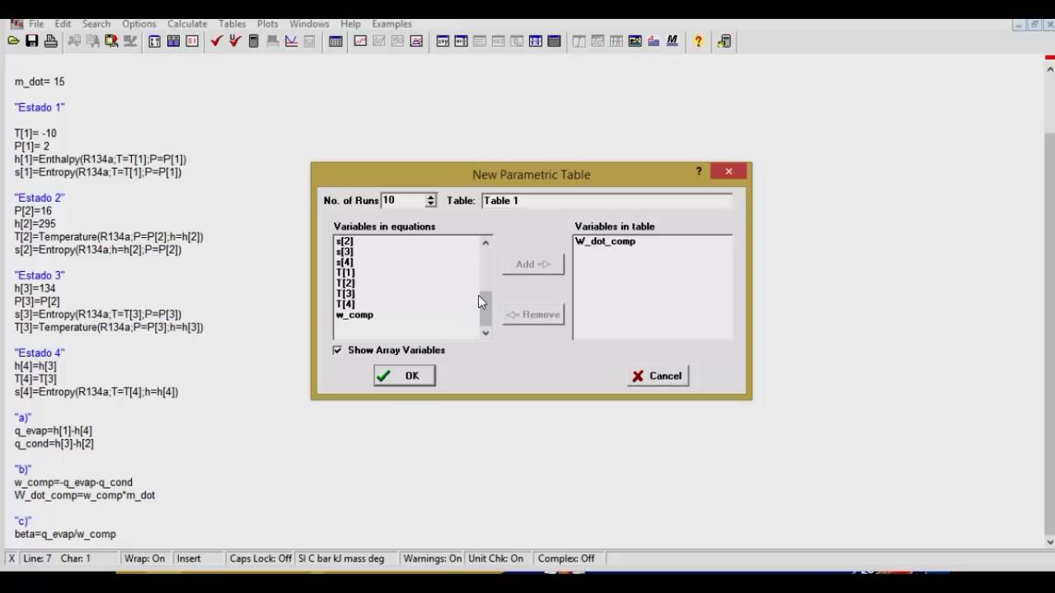Click the Diagram window toolbar icon
The height and width of the screenshot is (593, 1055).
[635, 41]
